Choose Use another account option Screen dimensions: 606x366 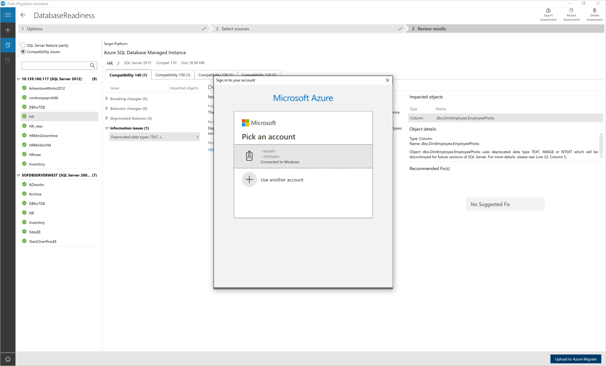[282, 180]
